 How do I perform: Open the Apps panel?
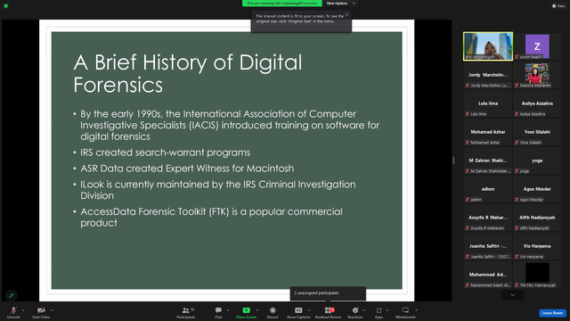click(x=379, y=312)
